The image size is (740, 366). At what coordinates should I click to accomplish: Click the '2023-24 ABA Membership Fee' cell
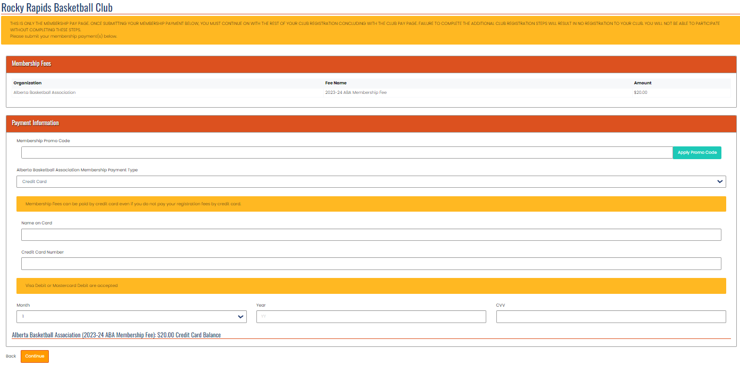(356, 92)
